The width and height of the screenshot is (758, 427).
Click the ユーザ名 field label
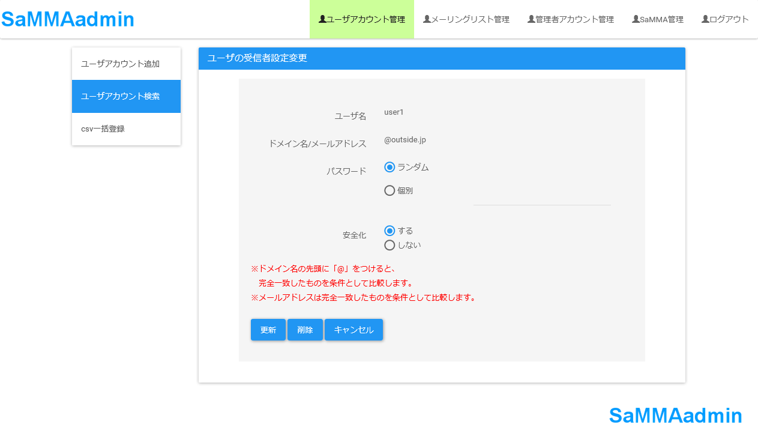(x=350, y=116)
